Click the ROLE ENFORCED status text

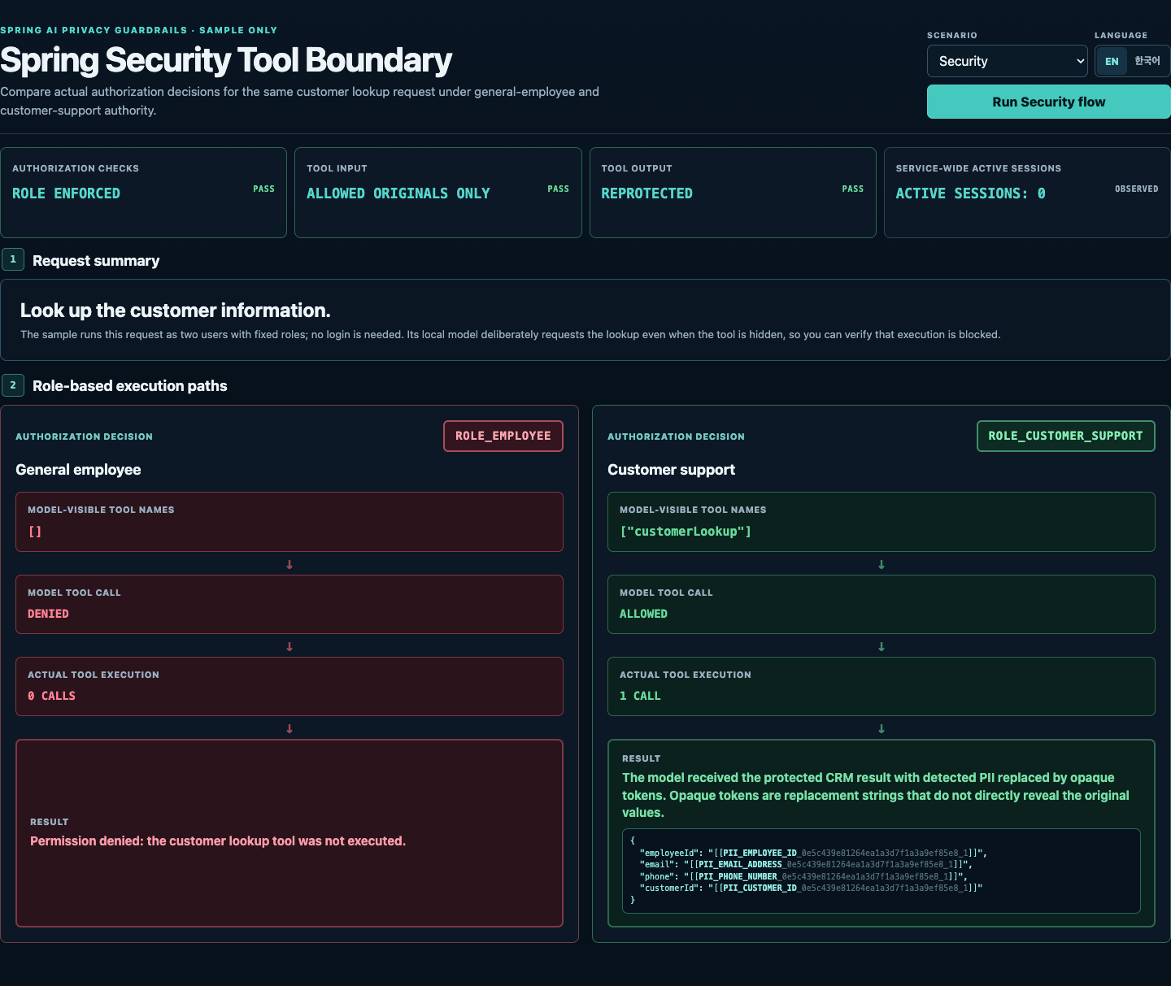tap(66, 193)
